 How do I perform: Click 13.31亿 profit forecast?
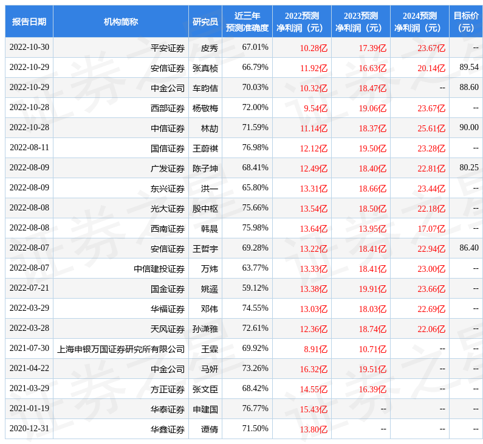(x=313, y=189)
